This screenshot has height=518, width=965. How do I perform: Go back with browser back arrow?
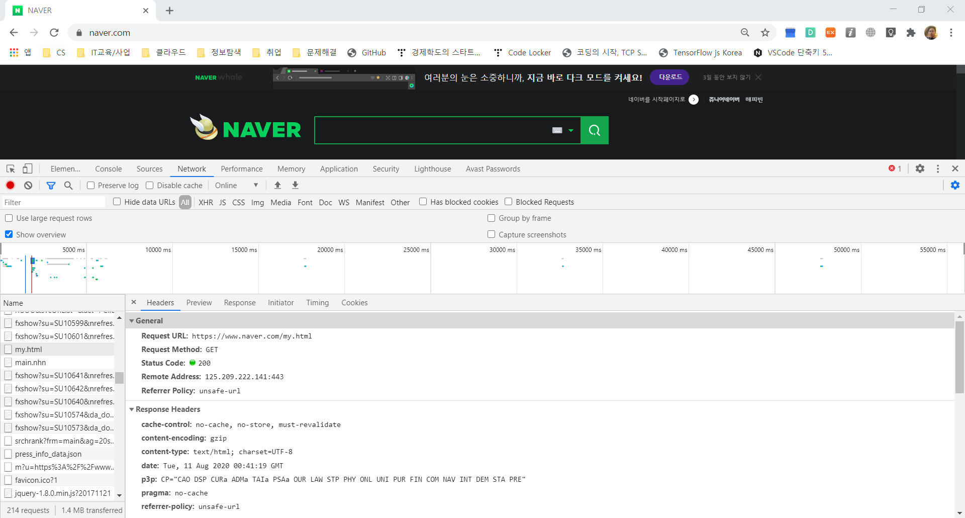tap(14, 33)
